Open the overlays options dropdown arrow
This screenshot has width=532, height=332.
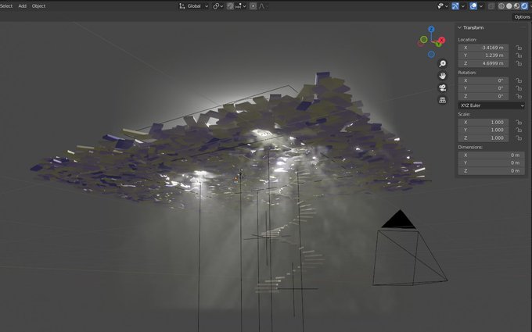click(481, 6)
